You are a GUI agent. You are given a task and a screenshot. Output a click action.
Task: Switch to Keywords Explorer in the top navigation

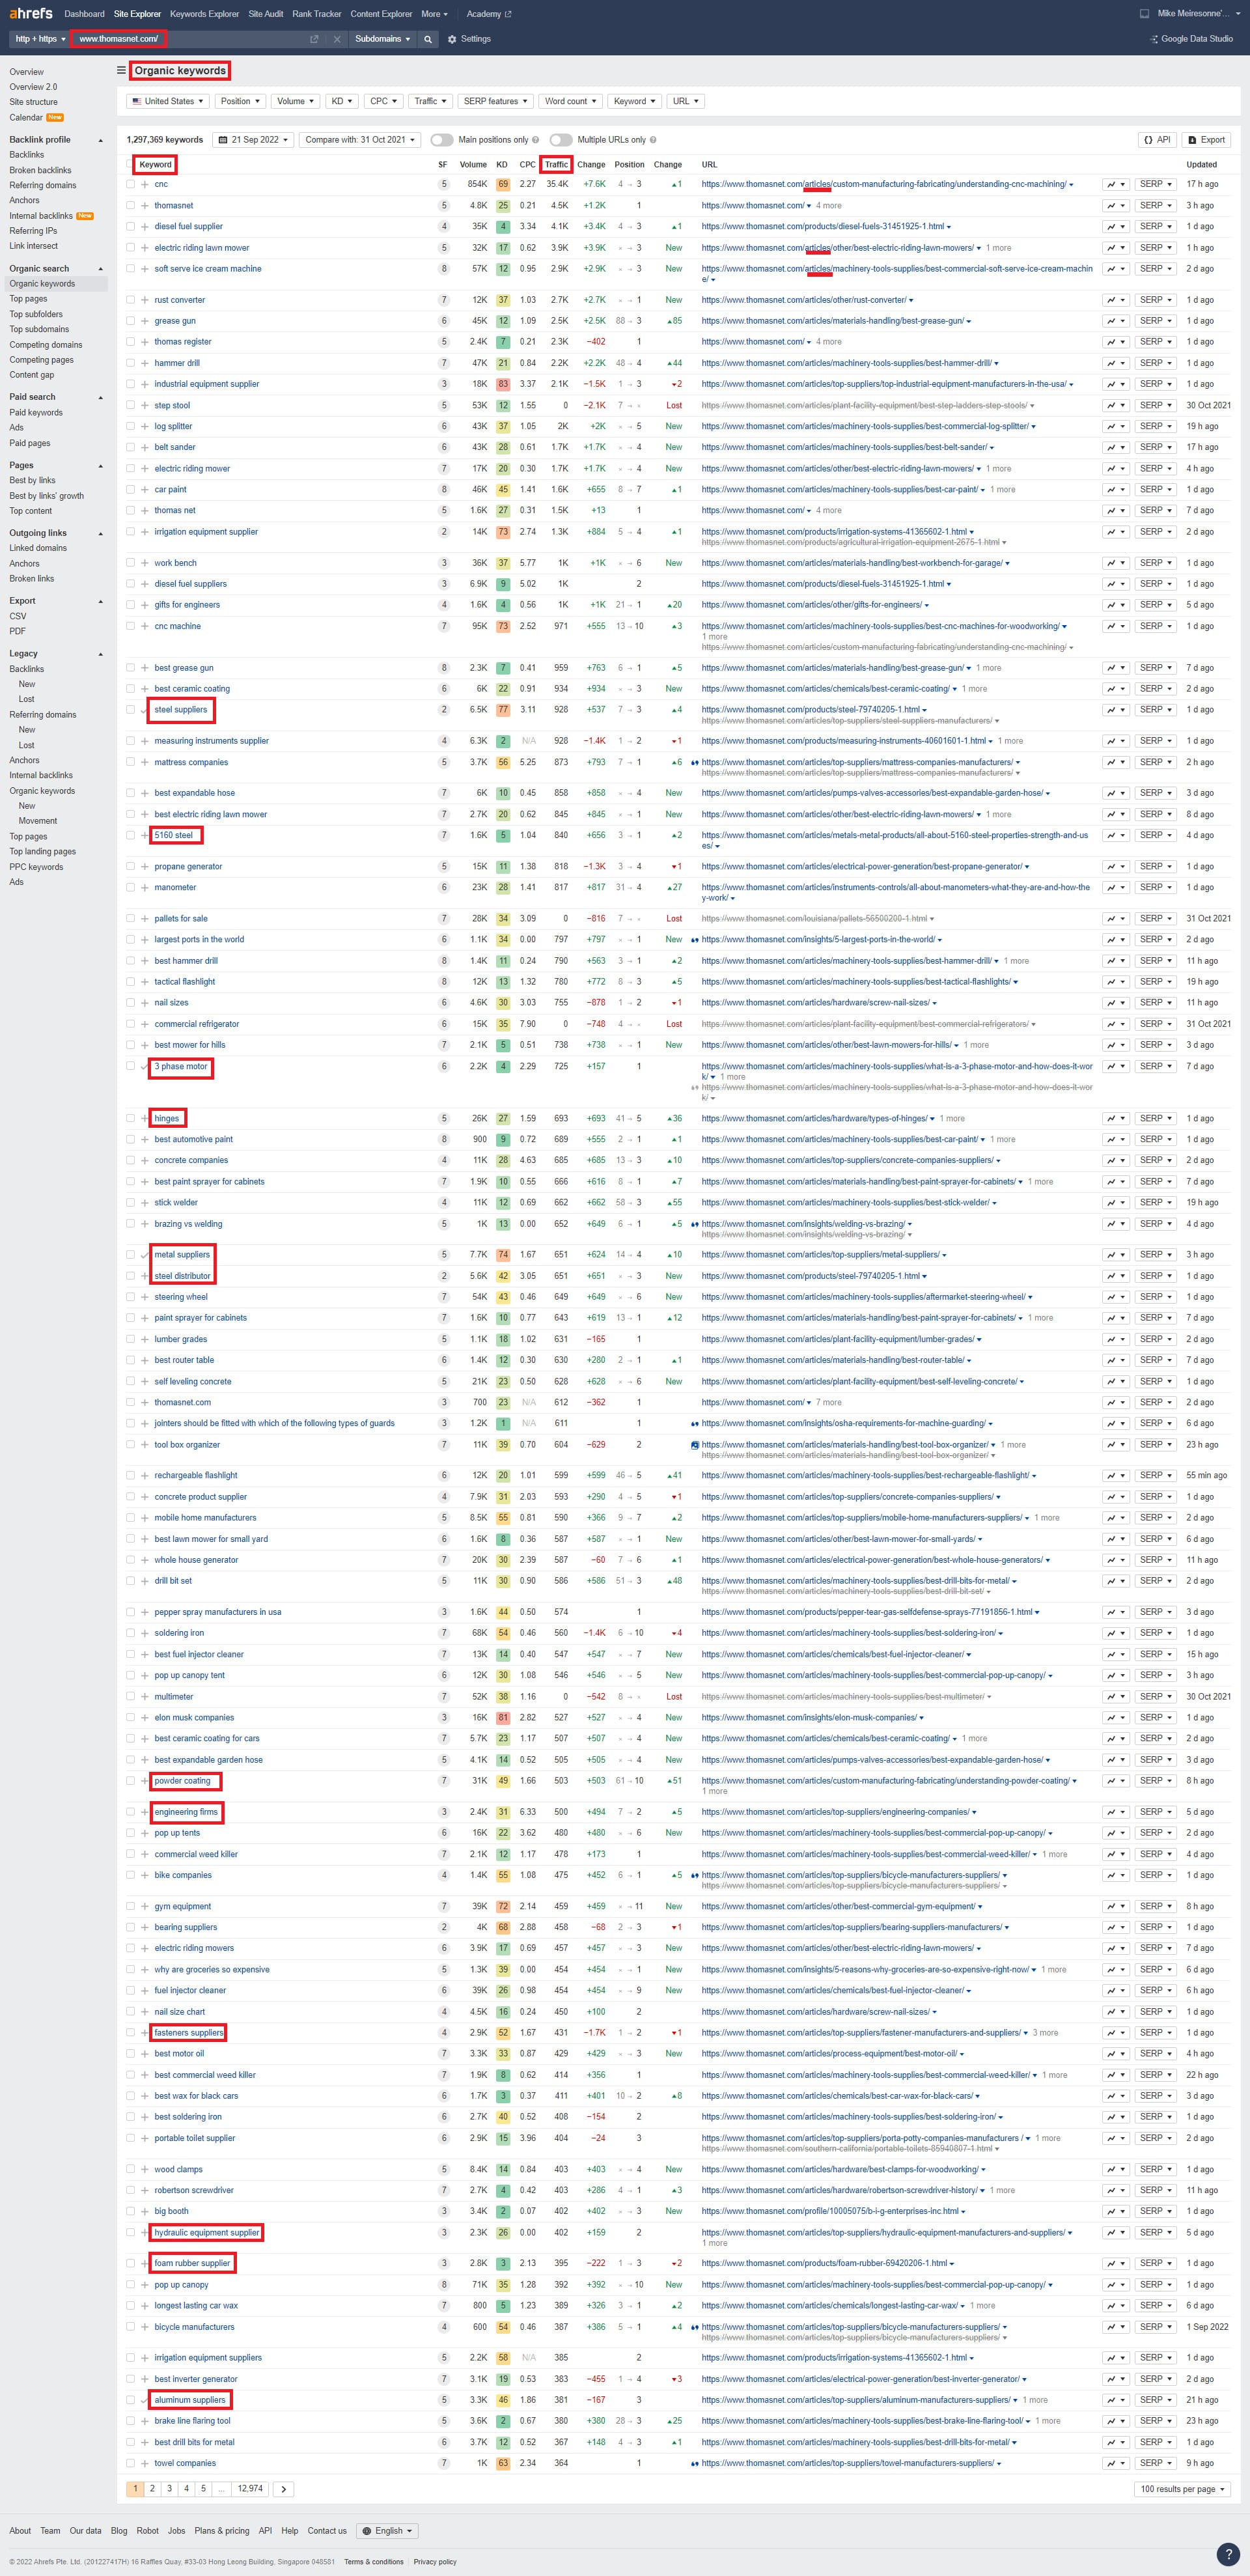(204, 14)
